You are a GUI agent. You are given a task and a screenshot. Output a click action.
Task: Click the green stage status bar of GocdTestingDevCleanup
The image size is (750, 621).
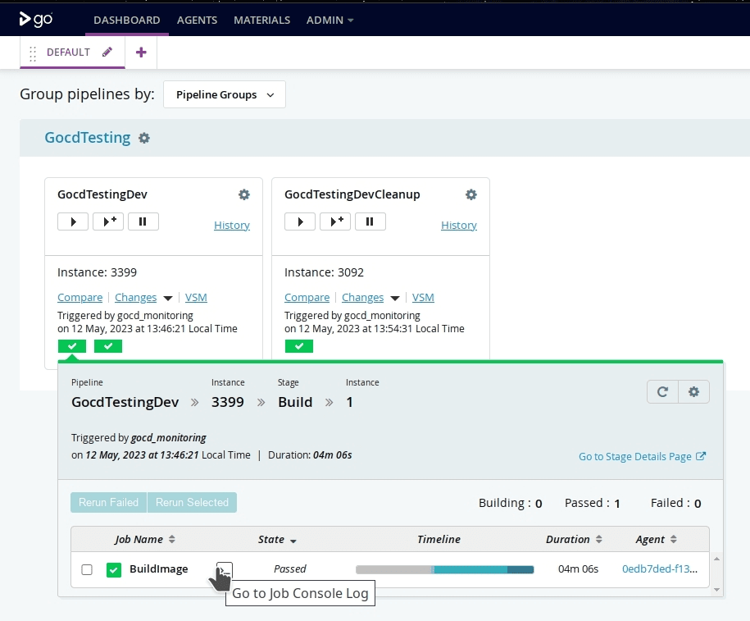pyautogui.click(x=299, y=345)
